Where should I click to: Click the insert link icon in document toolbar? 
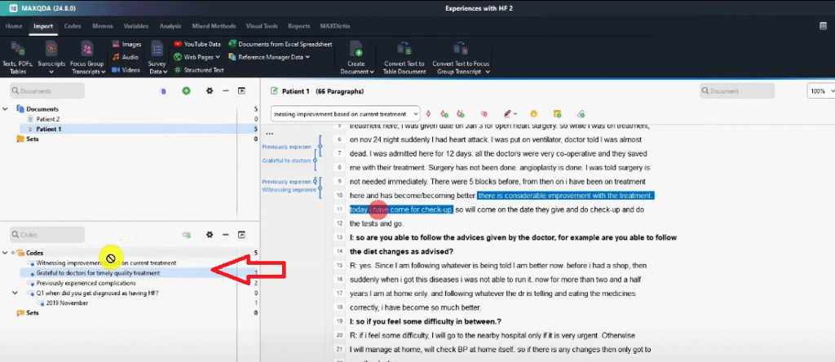[x=581, y=114]
